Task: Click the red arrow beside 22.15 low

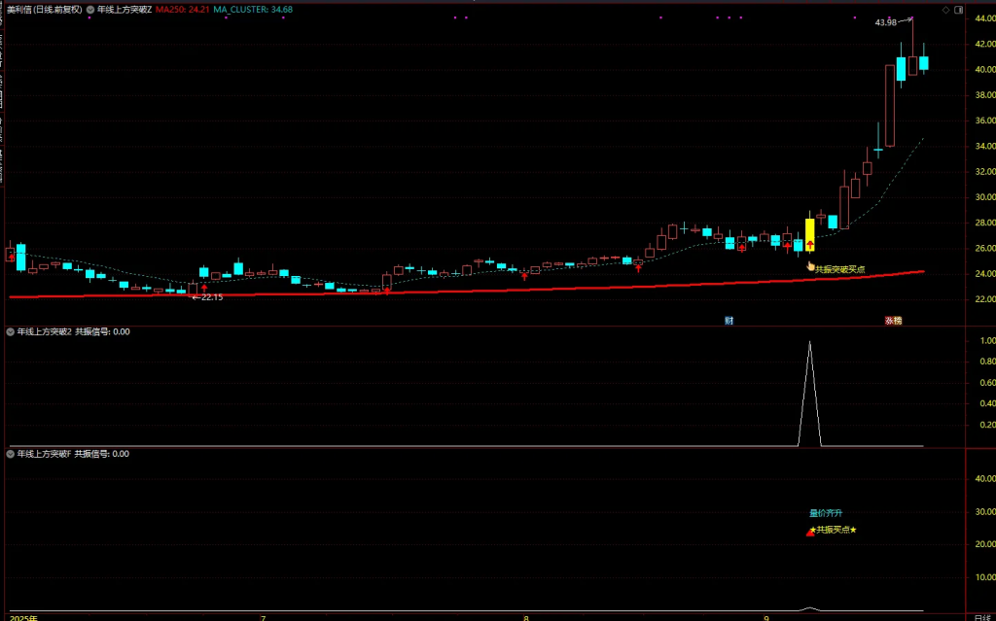Action: click(x=204, y=289)
